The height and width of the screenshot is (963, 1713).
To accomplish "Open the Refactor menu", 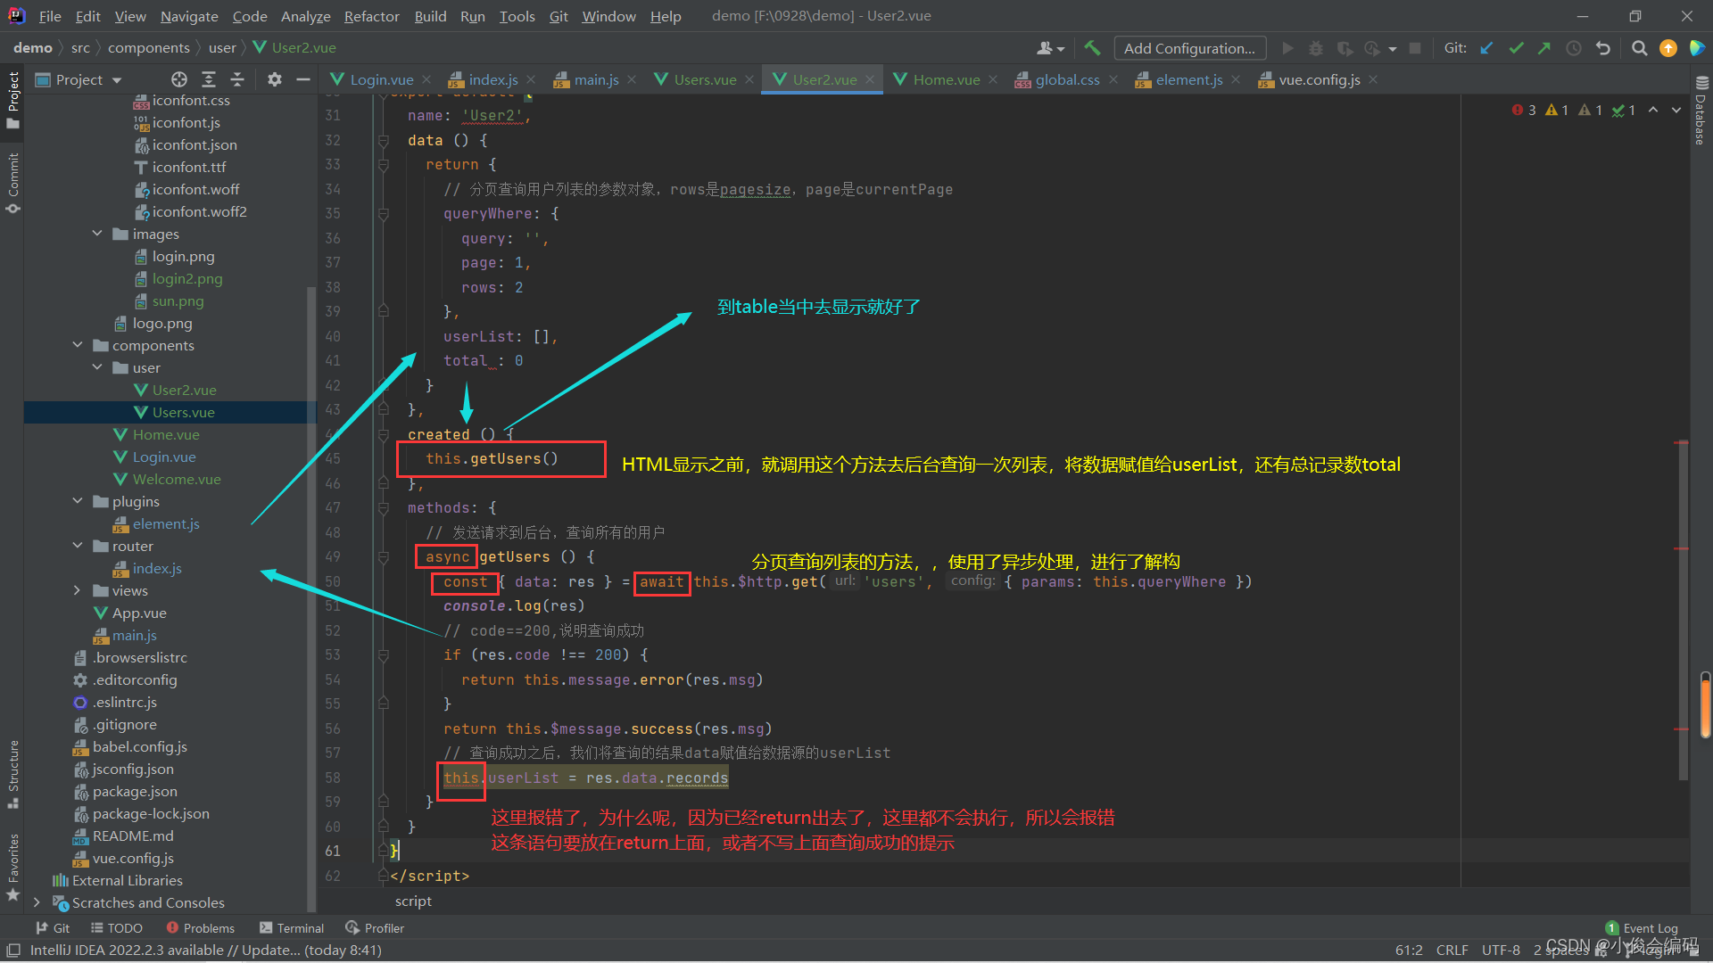I will coord(371,16).
